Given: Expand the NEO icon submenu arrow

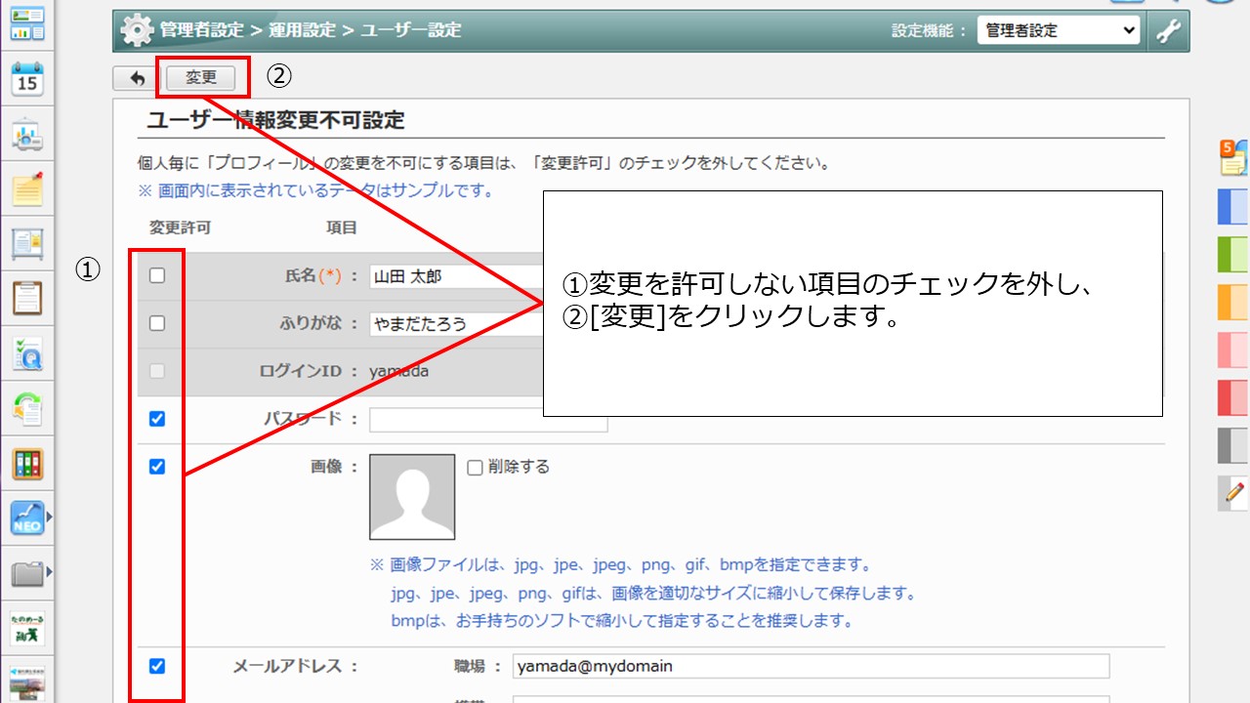Looking at the screenshot, I should pos(49,517).
